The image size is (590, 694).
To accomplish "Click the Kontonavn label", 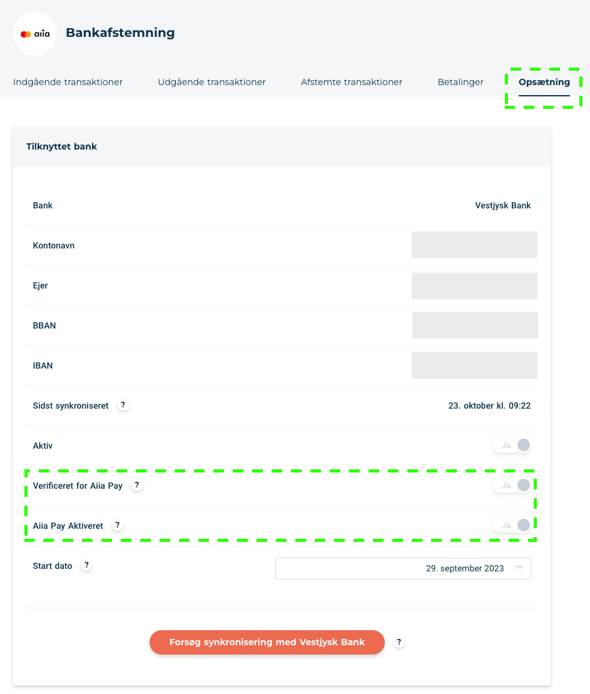I will [x=54, y=246].
